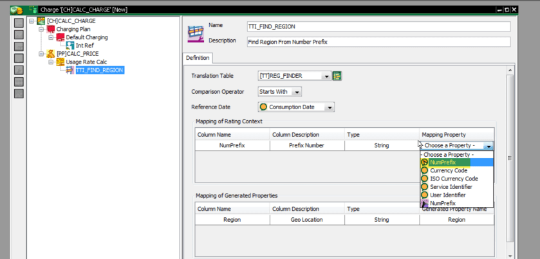This screenshot has width=540, height=259.
Task: Click String cell in Rating Context table
Action: (382, 145)
